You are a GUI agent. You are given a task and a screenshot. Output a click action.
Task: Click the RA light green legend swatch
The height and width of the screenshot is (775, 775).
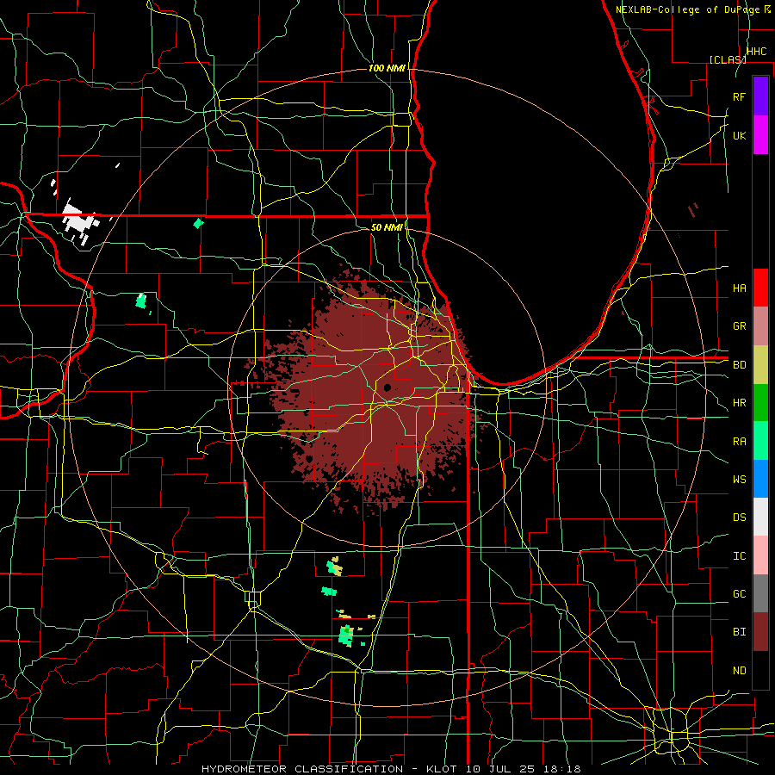pyautogui.click(x=760, y=441)
